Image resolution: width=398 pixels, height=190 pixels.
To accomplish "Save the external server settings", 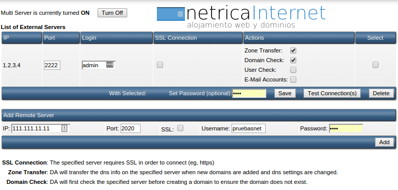I will [x=285, y=93].
